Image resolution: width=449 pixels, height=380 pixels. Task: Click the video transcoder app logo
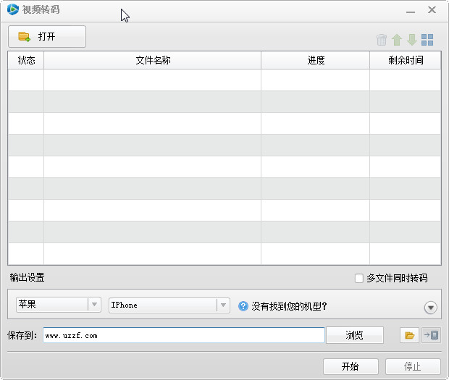point(12,10)
